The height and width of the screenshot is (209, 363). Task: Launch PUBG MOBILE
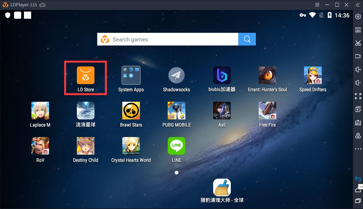[x=177, y=111]
